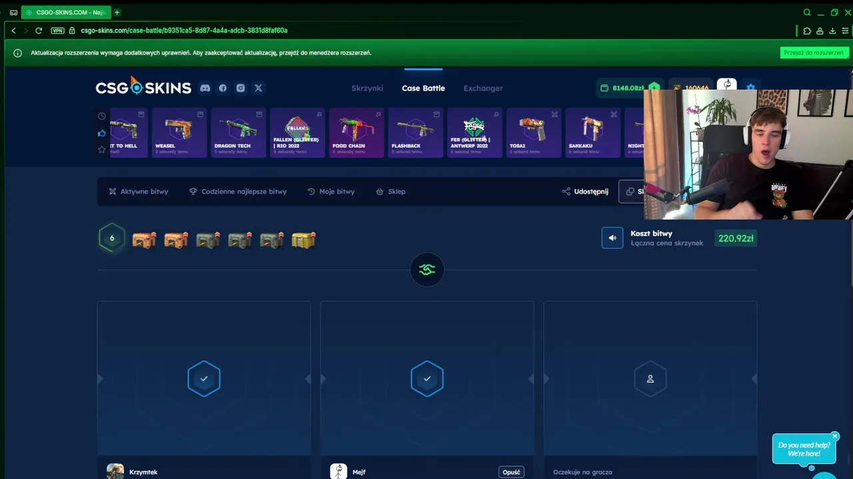The height and width of the screenshot is (479, 853).
Task: Open the X (Twitter) link icon
Action: (x=259, y=88)
